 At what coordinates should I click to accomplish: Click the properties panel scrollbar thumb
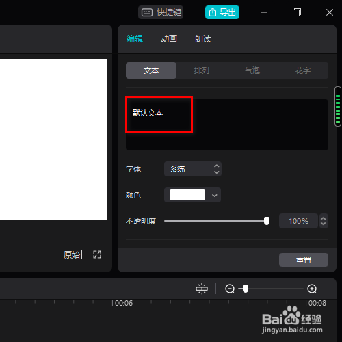(x=338, y=106)
